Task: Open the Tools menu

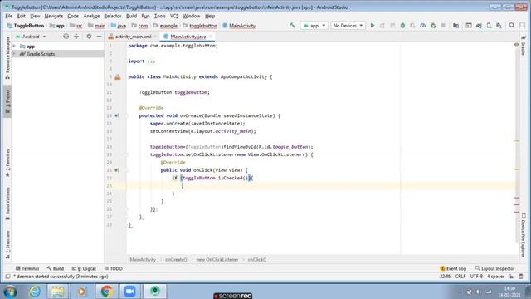Action: pos(159,16)
